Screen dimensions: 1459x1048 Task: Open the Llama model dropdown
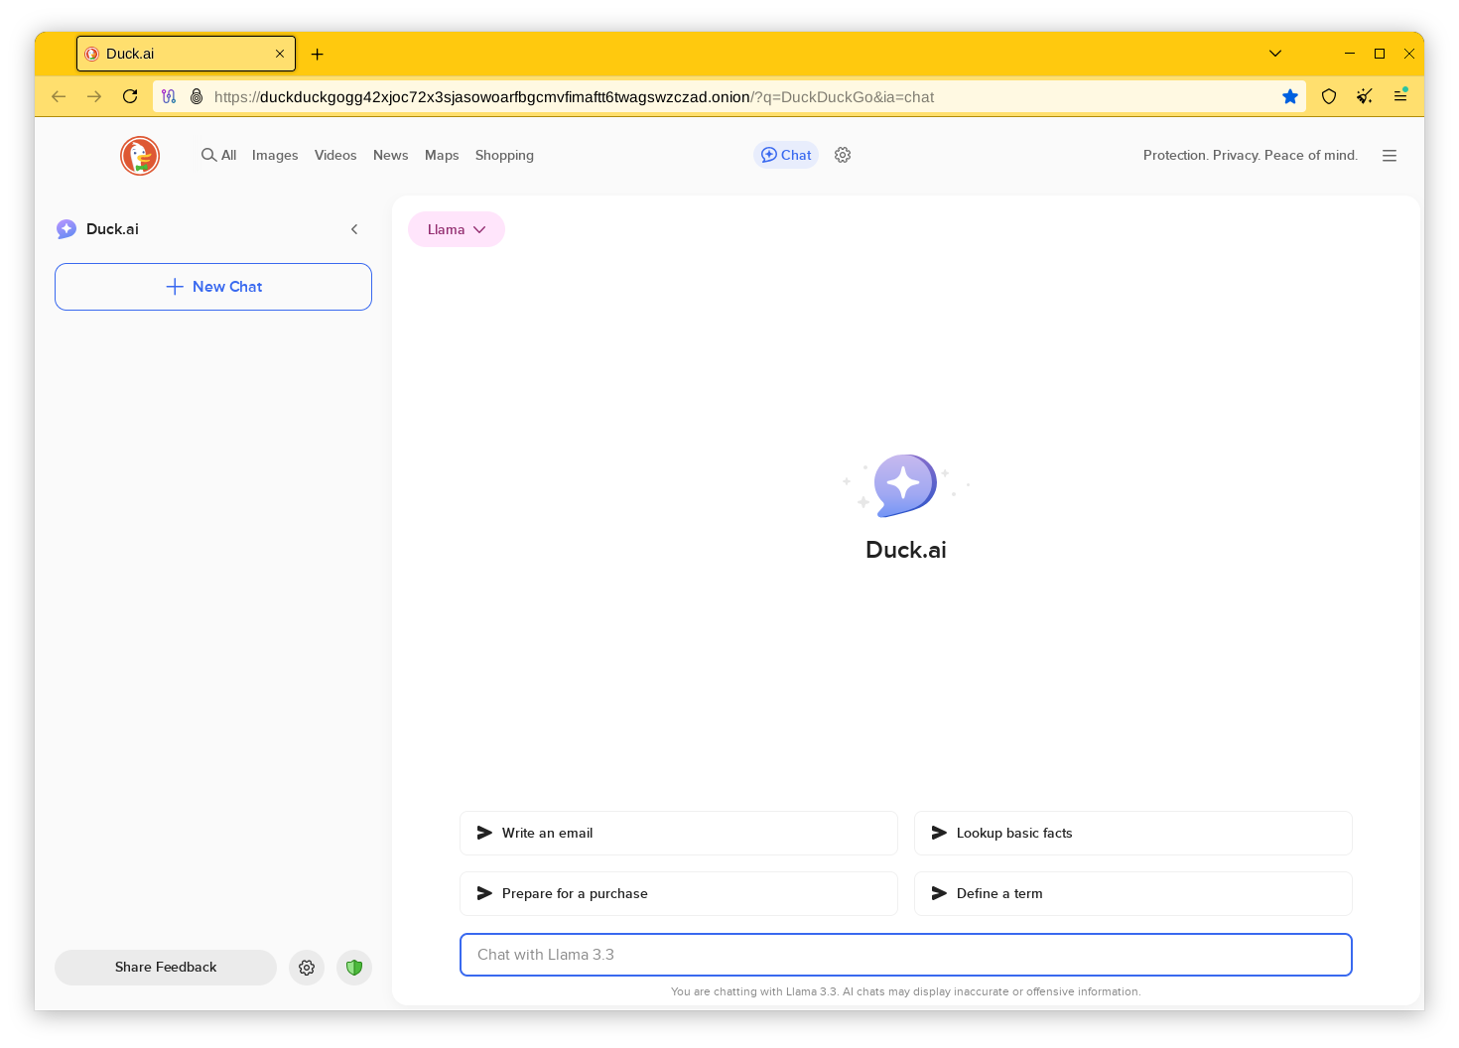pos(457,229)
